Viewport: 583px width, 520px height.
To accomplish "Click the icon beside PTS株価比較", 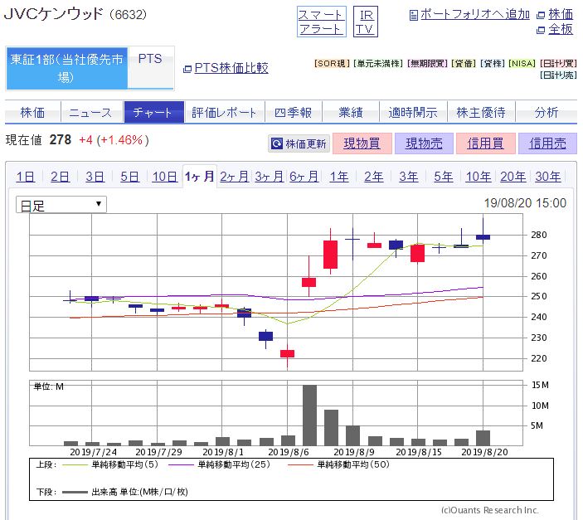I will [187, 69].
